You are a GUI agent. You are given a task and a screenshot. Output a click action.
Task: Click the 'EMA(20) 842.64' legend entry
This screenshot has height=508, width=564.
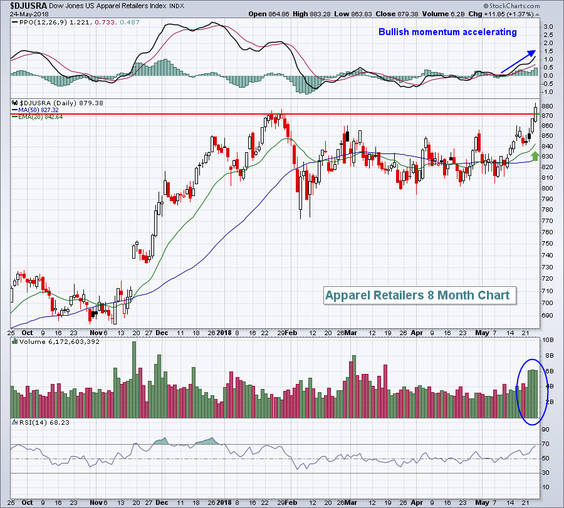point(41,117)
